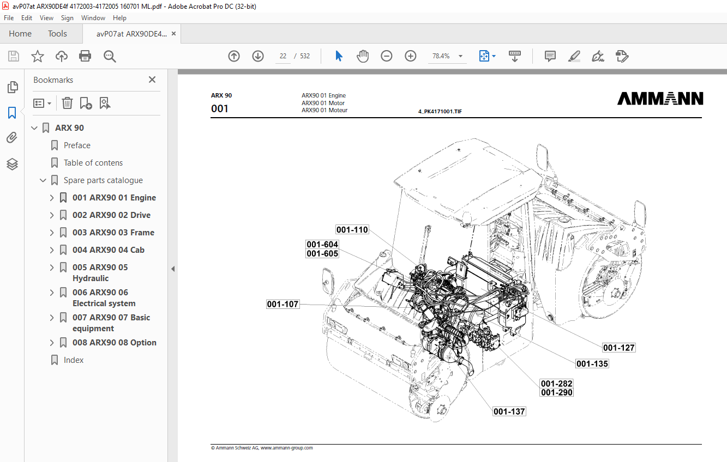The image size is (727, 462).
Task: Click the Save file icon
Action: (x=14, y=56)
